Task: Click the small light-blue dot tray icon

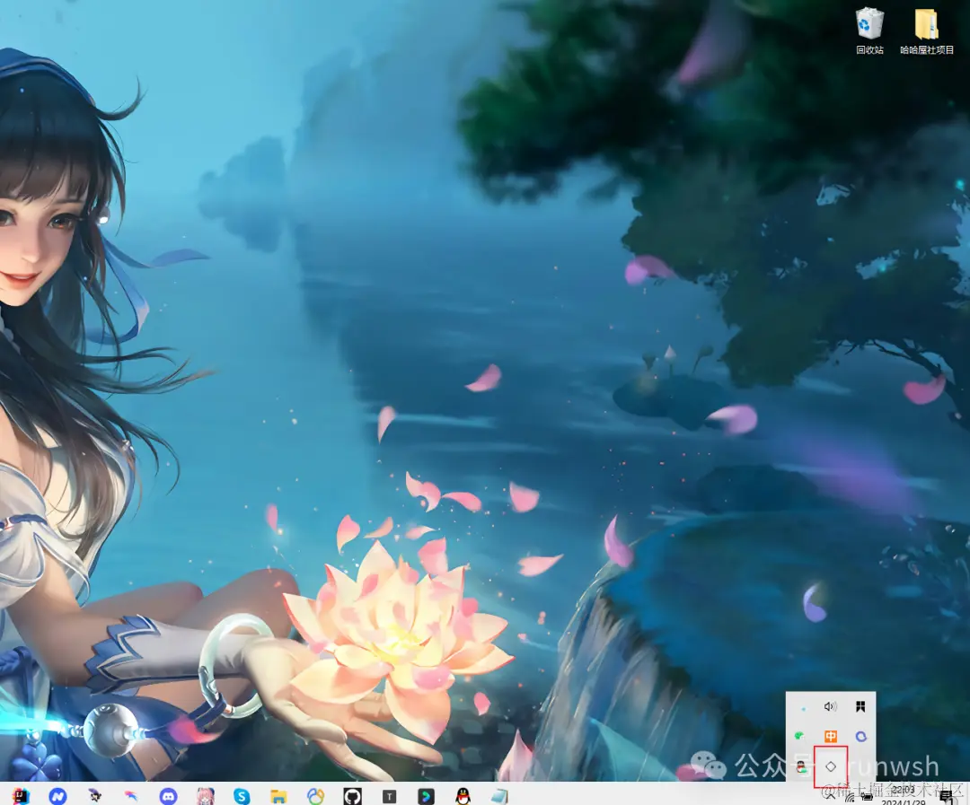Action: coord(803,708)
